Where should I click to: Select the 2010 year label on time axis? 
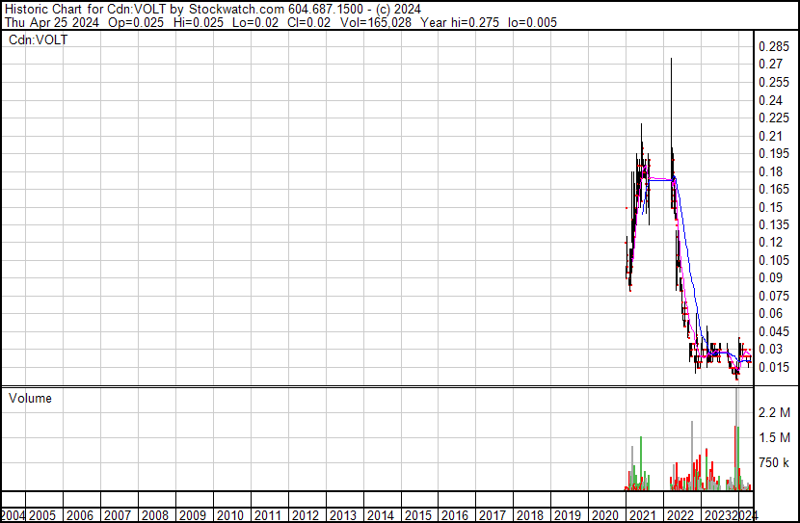point(231,515)
